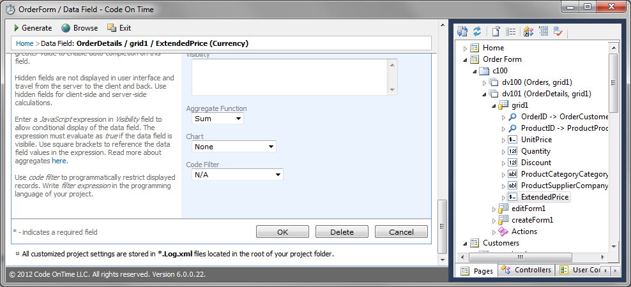Screen dimensions: 631x287
Task: Click the Customers page icon
Action: coord(475,243)
